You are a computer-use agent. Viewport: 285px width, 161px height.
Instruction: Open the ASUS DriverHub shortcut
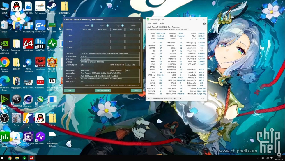pyautogui.click(x=28, y=65)
